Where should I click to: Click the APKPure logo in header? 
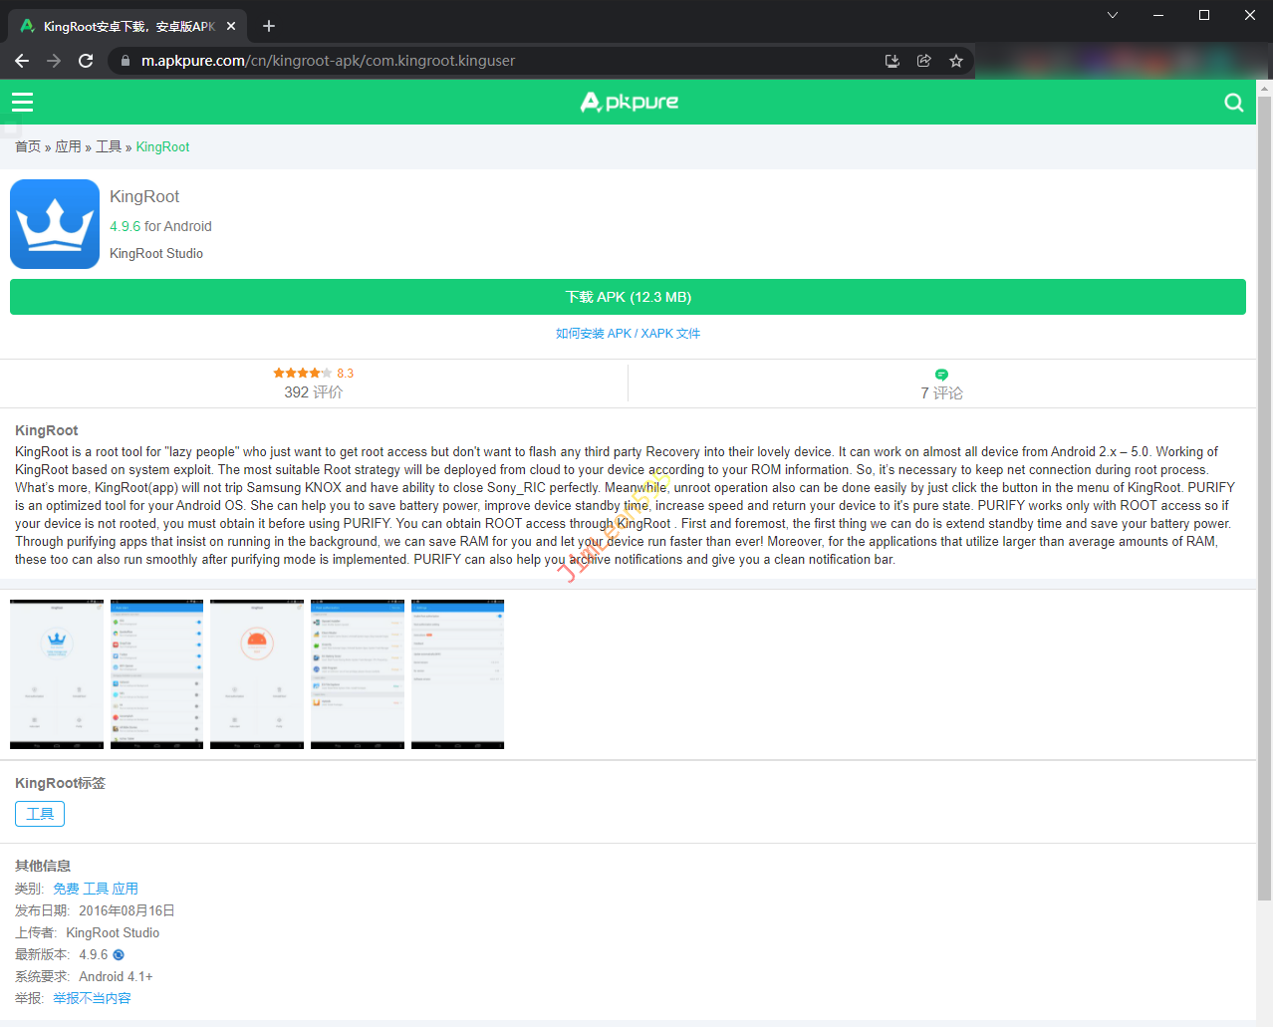pyautogui.click(x=630, y=102)
